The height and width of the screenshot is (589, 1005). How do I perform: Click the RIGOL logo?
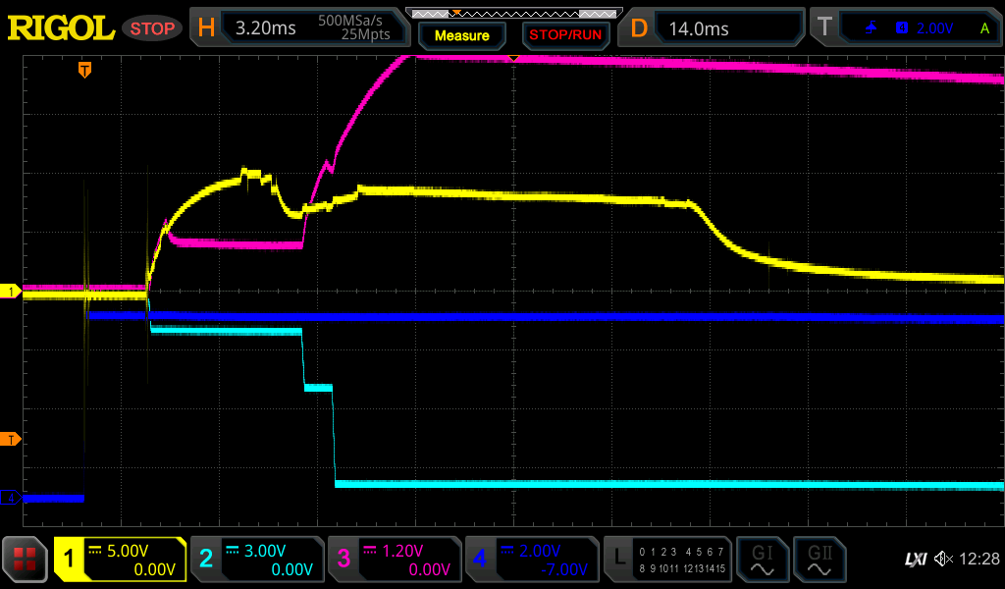point(61,28)
